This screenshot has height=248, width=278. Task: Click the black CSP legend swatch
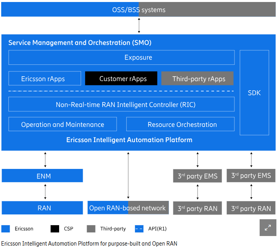click(55, 229)
